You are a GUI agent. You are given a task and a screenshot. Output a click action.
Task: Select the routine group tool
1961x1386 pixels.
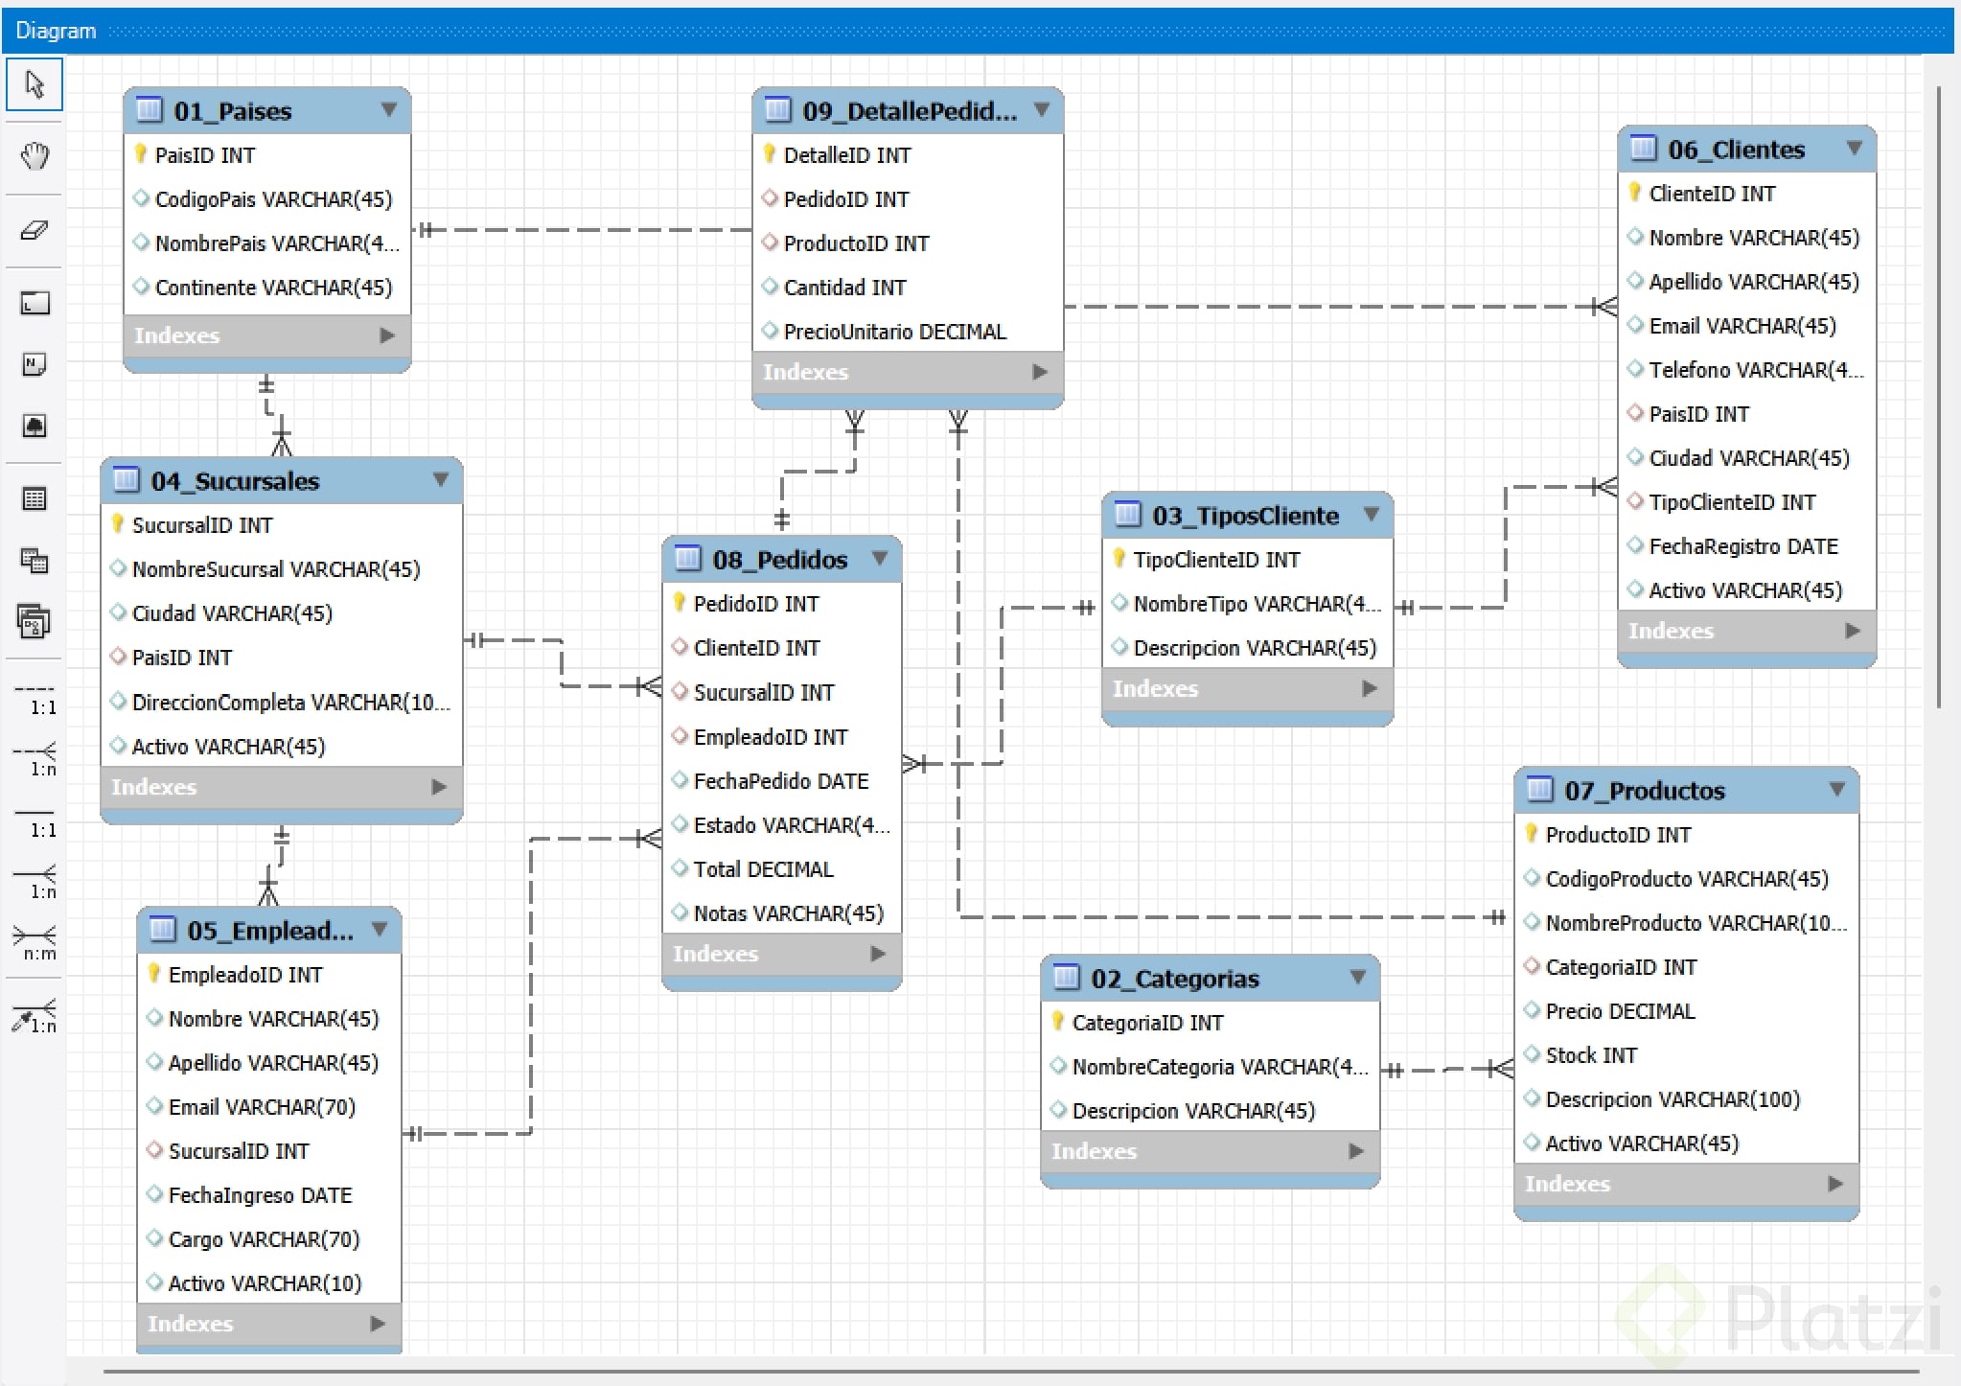coord(35,622)
